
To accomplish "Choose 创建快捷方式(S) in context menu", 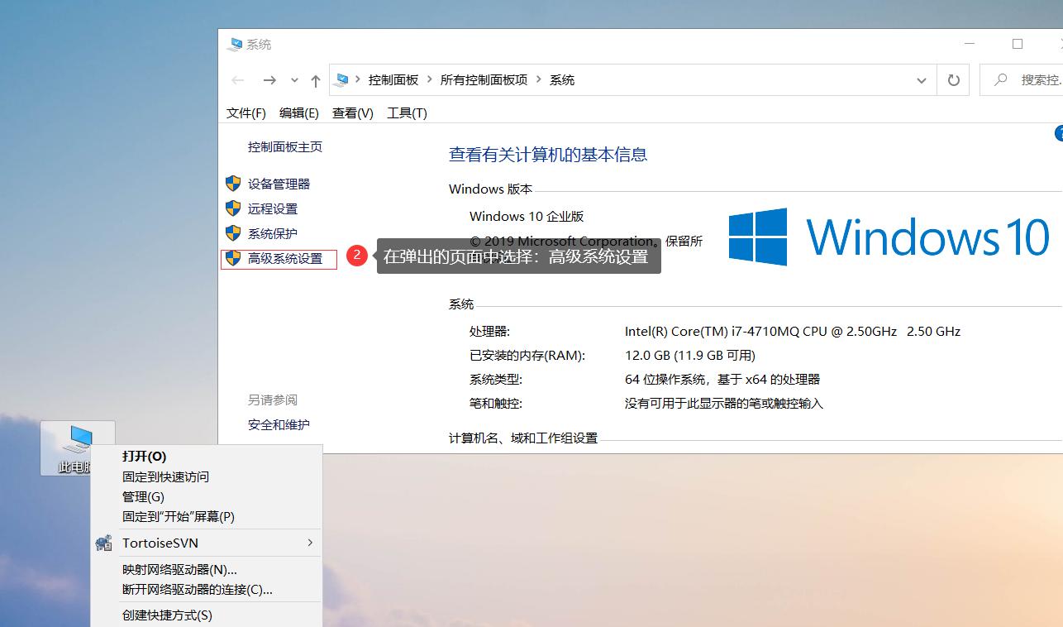I will [167, 615].
